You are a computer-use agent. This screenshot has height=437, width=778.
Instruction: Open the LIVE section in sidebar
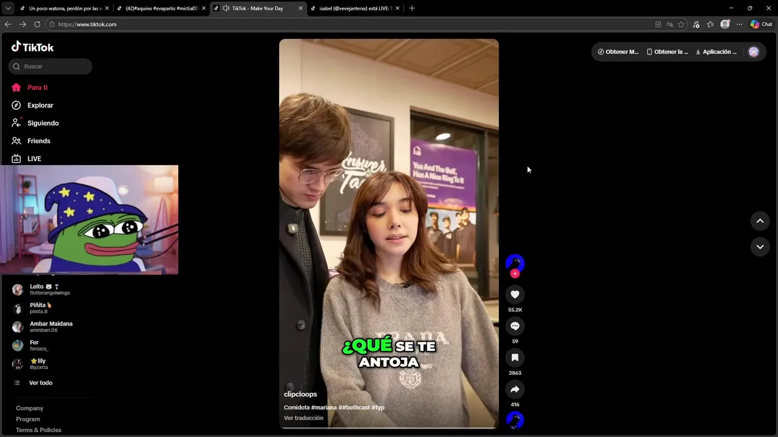[x=34, y=158]
